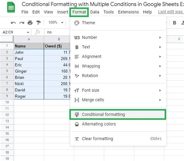Click the cell containing Nicki
This screenshot has height=161, width=184.
(x=29, y=83)
